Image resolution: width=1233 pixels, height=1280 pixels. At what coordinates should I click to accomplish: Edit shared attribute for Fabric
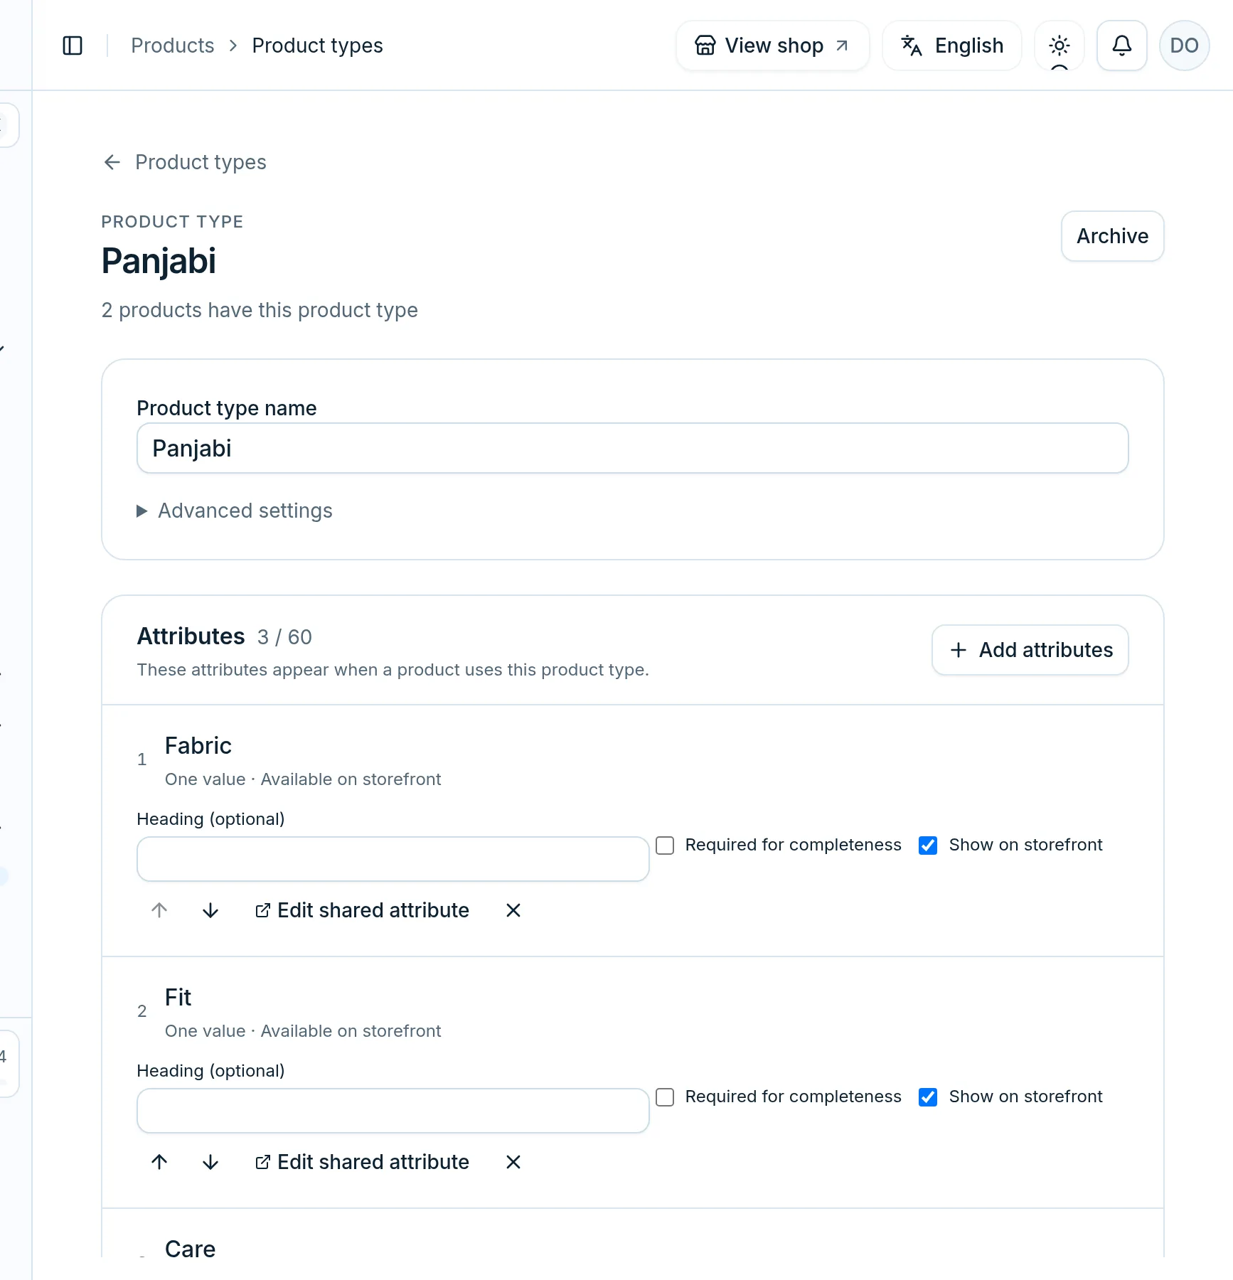point(363,910)
